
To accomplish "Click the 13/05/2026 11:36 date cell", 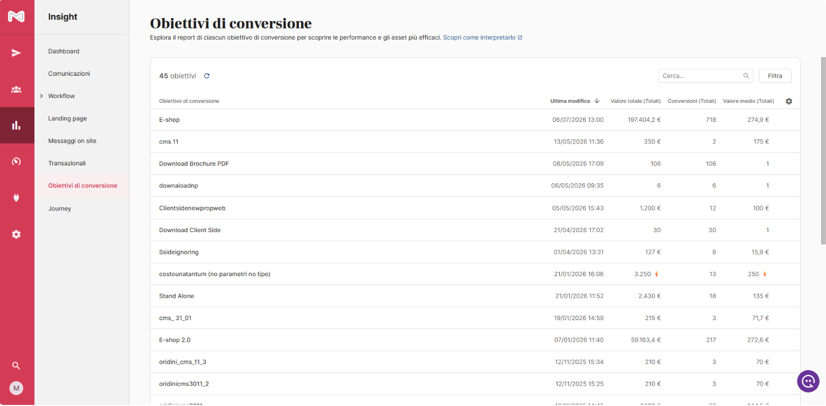I will 579,142.
